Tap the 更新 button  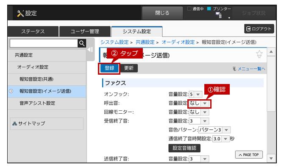point(129,68)
